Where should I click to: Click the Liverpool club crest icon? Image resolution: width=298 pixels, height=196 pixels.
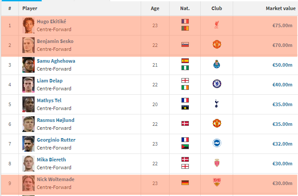pos(216,25)
